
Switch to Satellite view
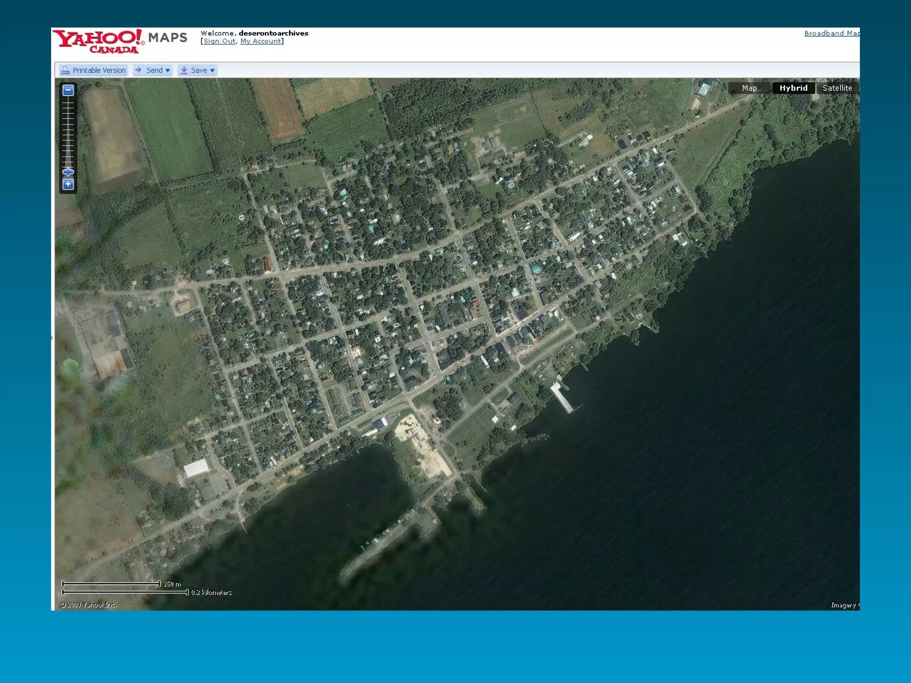pyautogui.click(x=837, y=88)
